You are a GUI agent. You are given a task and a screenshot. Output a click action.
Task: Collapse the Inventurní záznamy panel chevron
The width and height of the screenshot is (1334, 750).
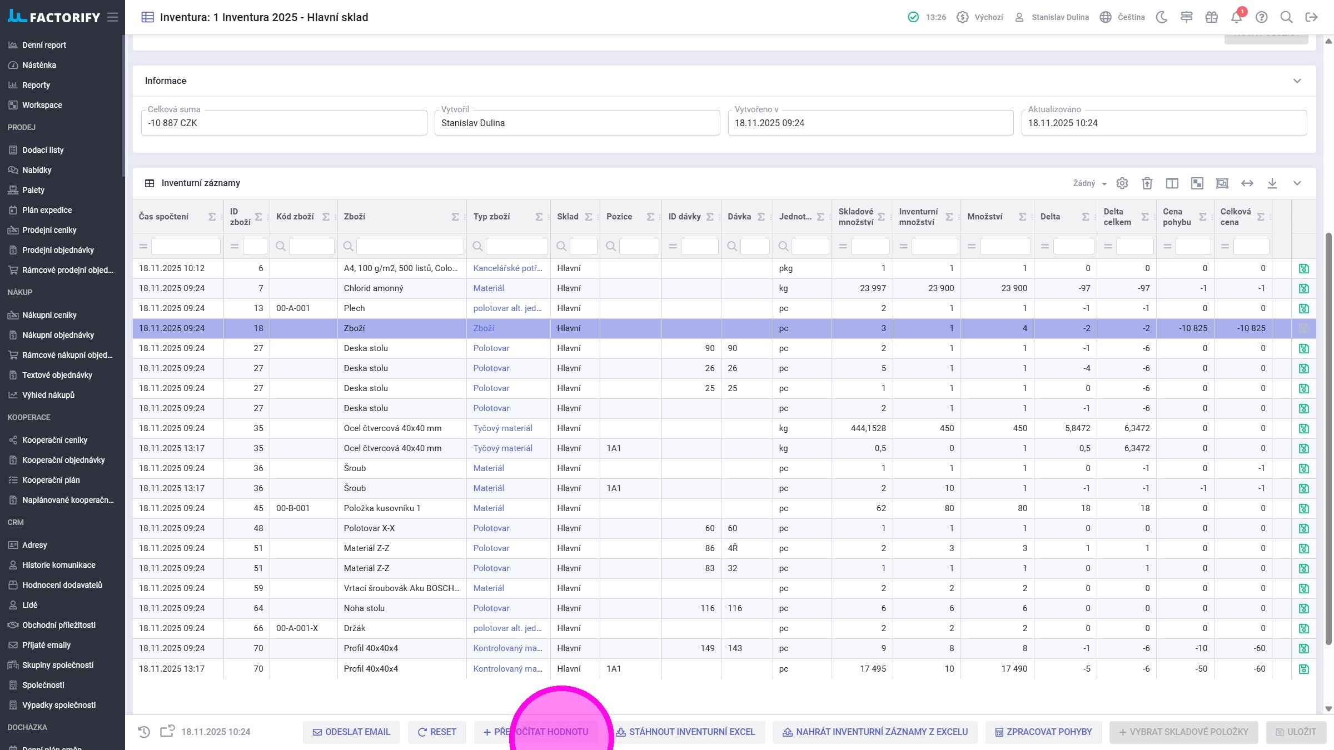1297,183
